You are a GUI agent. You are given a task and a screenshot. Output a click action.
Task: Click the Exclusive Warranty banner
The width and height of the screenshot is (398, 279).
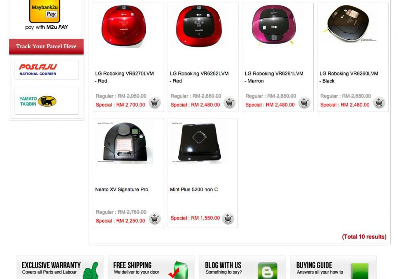(60, 268)
